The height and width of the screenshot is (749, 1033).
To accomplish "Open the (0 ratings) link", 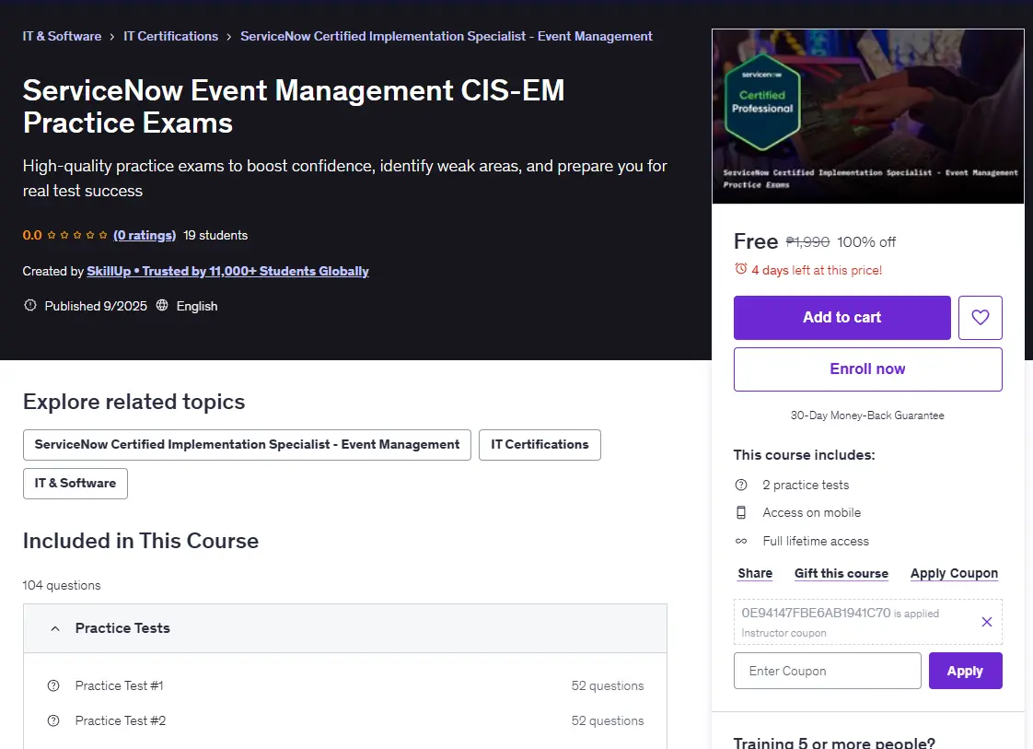I will point(145,235).
